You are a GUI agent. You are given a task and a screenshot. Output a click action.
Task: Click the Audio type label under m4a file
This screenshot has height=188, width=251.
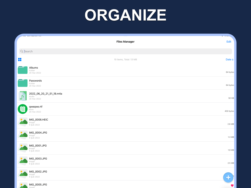(x=32, y=97)
